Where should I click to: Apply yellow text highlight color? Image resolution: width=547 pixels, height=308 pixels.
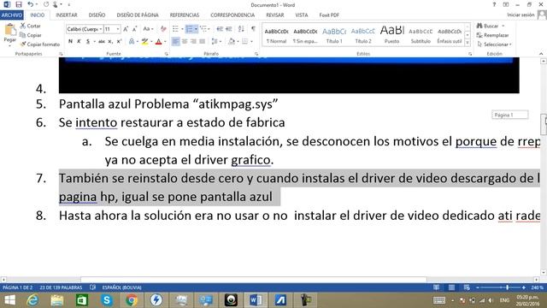tap(144, 42)
